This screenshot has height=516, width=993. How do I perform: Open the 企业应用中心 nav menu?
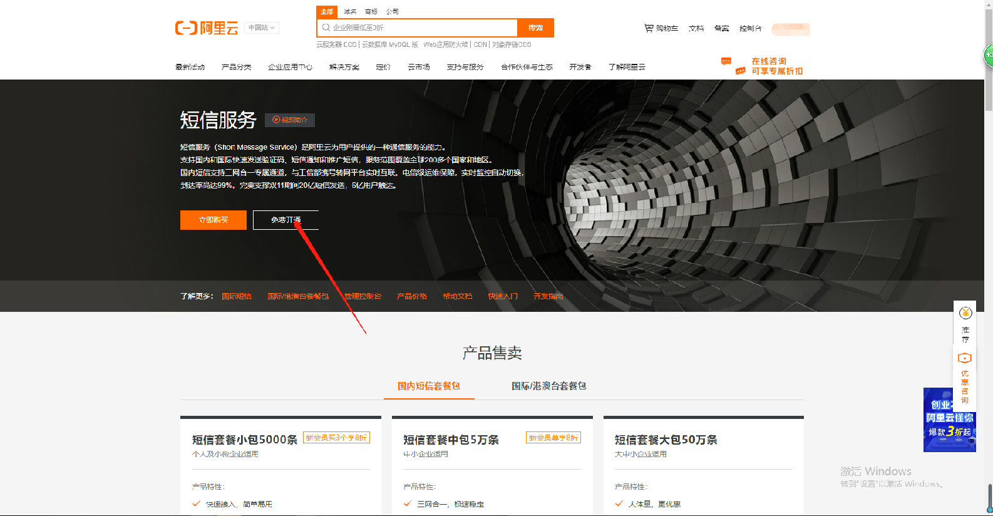pyautogui.click(x=291, y=67)
